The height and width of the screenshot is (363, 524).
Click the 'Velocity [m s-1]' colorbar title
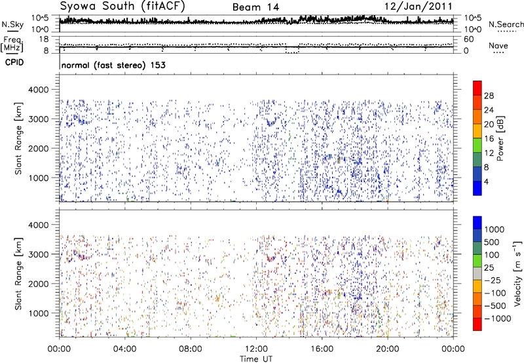[517, 273]
